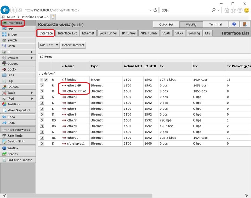Viewport: 251px width, 198px height.
Task: Click the blue help question mark icon
Action: [234, 24]
